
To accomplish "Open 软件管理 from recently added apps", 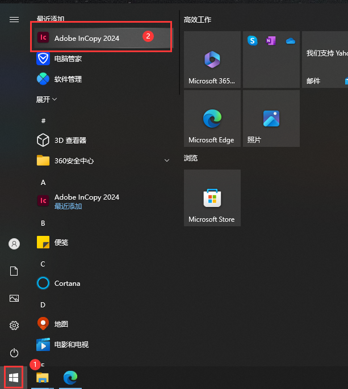I will (x=68, y=79).
